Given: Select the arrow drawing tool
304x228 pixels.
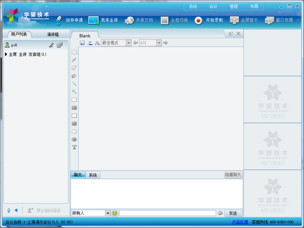Looking at the screenshot, I should [74, 92].
